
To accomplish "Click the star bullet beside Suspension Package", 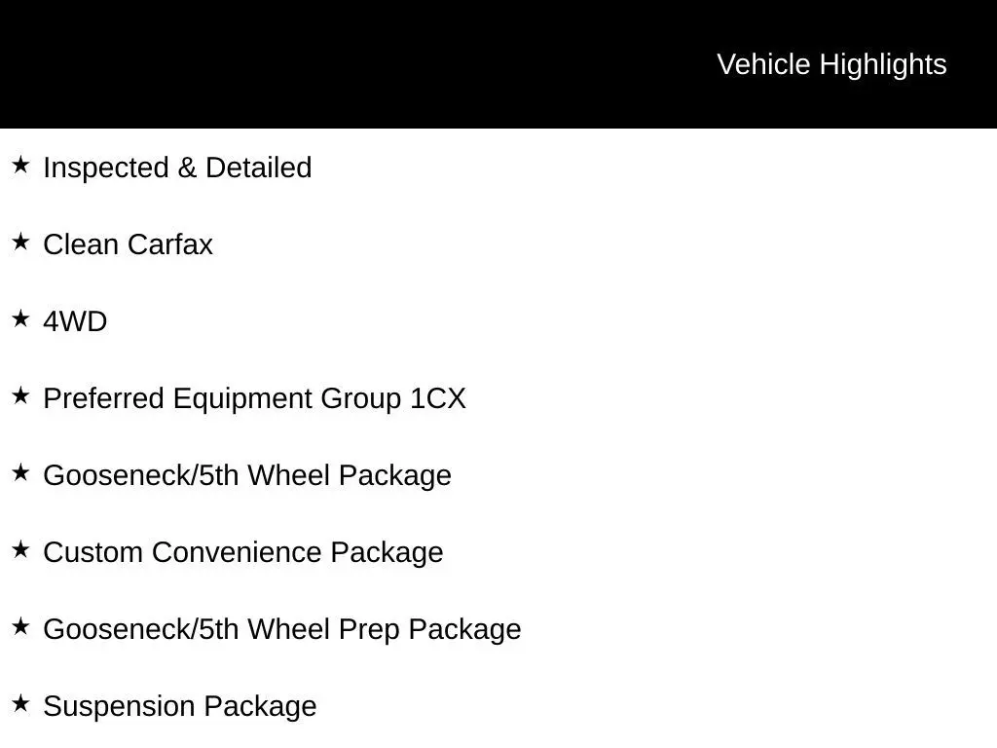I will pos(20,704).
